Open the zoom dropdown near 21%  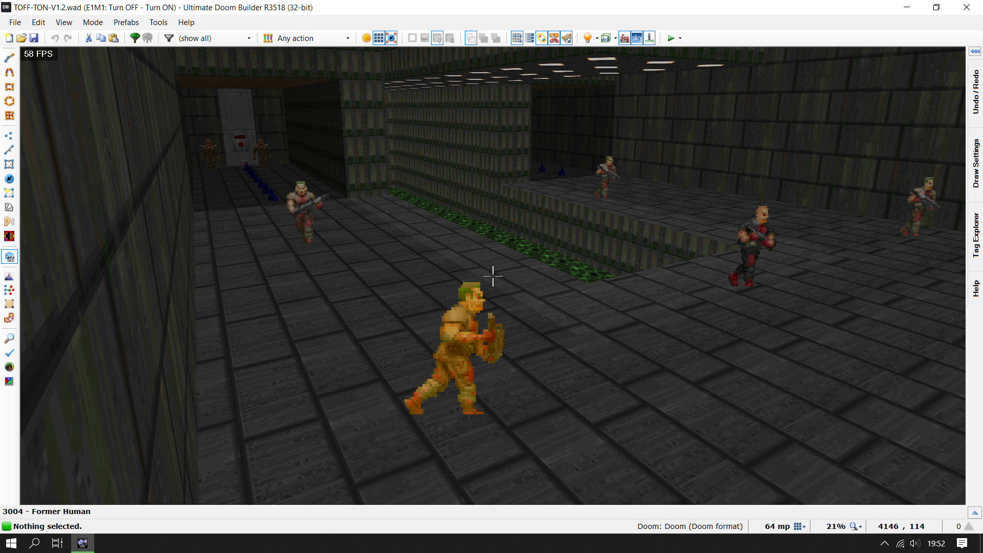(x=856, y=526)
